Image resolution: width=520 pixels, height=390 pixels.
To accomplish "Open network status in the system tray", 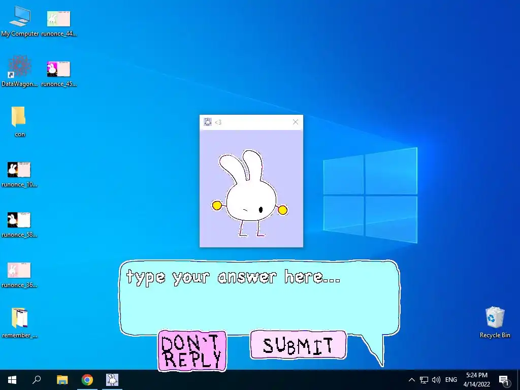I will (x=424, y=380).
